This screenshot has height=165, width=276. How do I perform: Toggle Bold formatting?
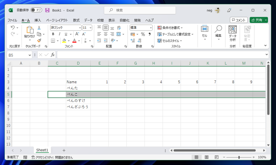coord(53,34)
